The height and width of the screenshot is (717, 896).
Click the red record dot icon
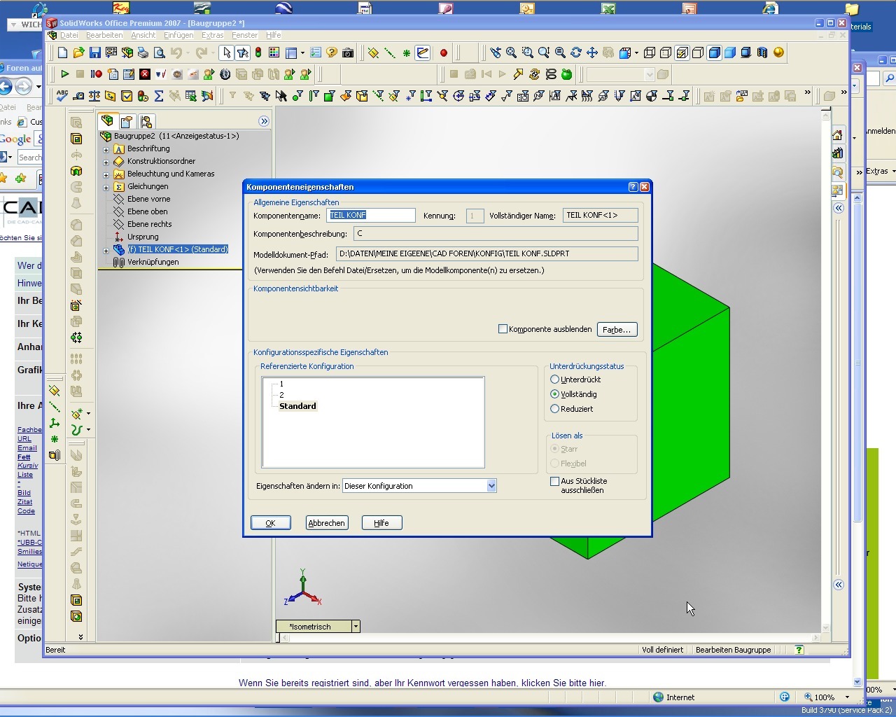tap(443, 53)
